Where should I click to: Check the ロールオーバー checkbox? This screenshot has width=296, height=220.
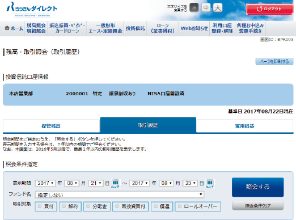click(x=180, y=206)
